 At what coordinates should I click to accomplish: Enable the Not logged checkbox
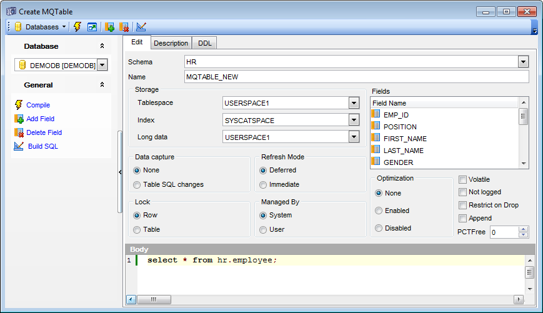click(x=462, y=192)
